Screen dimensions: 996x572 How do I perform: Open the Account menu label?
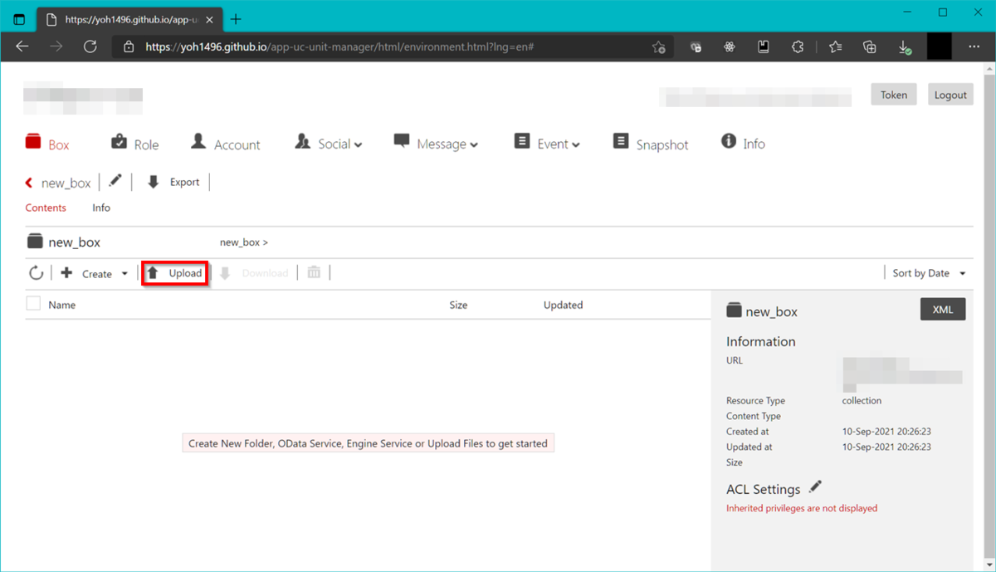237,144
